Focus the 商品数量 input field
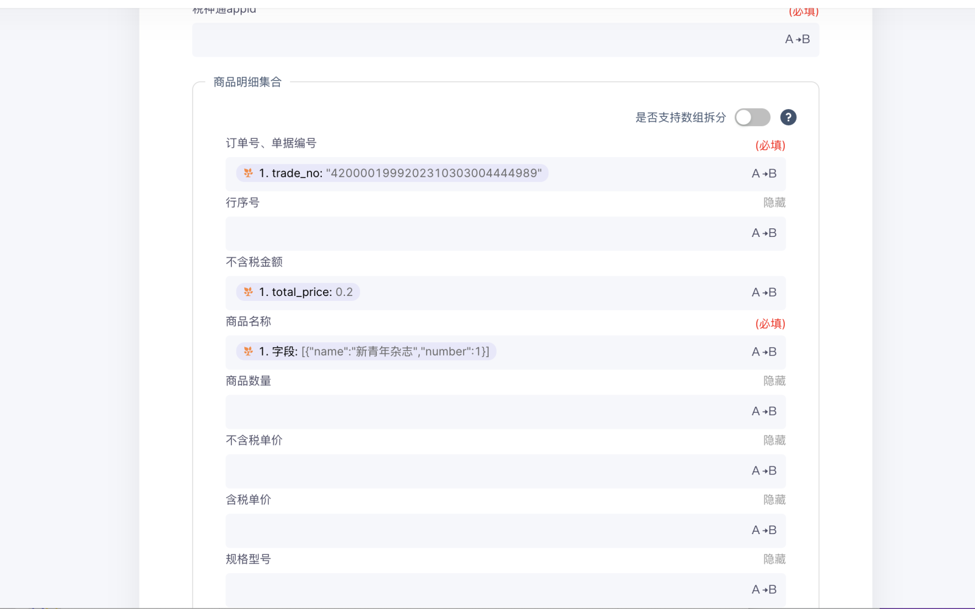This screenshot has height=609, width=975. [x=506, y=412]
